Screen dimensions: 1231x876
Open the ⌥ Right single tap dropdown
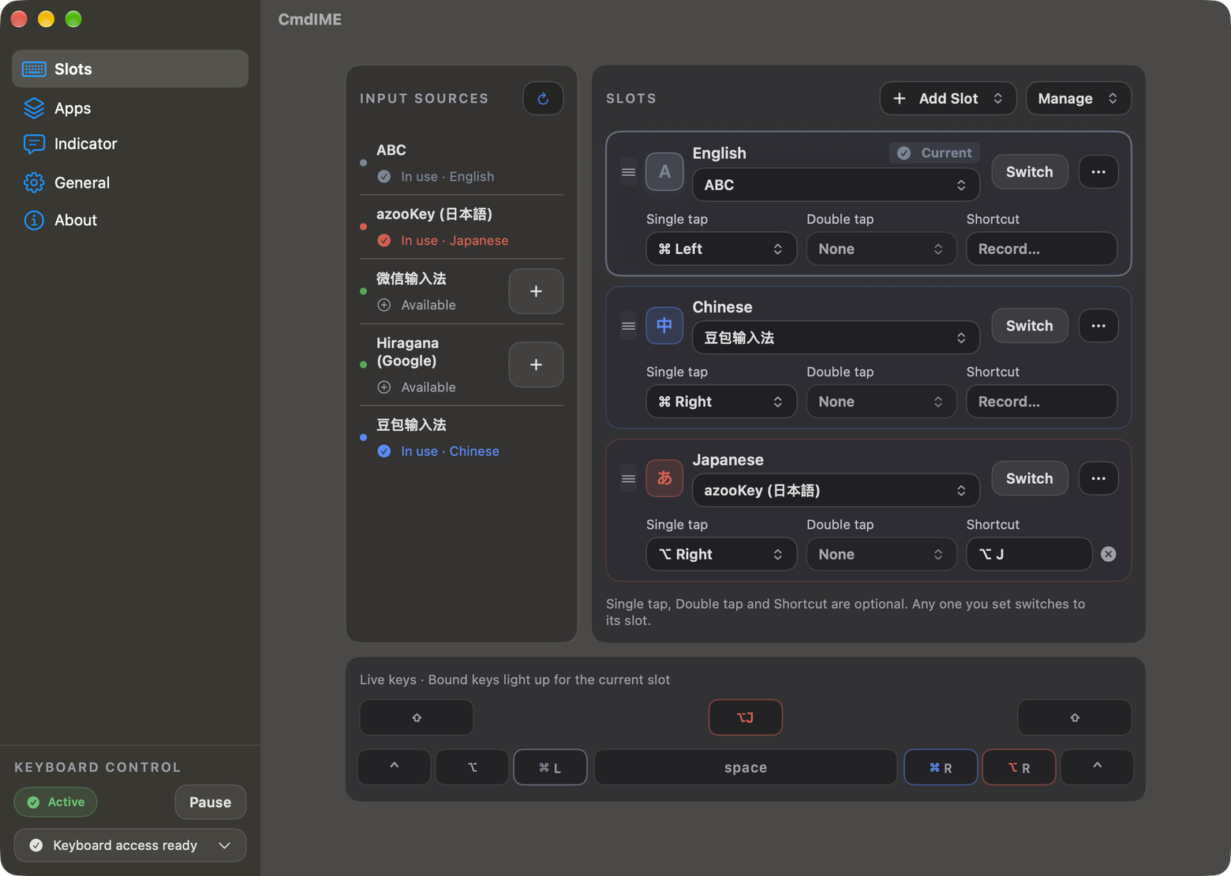click(721, 554)
